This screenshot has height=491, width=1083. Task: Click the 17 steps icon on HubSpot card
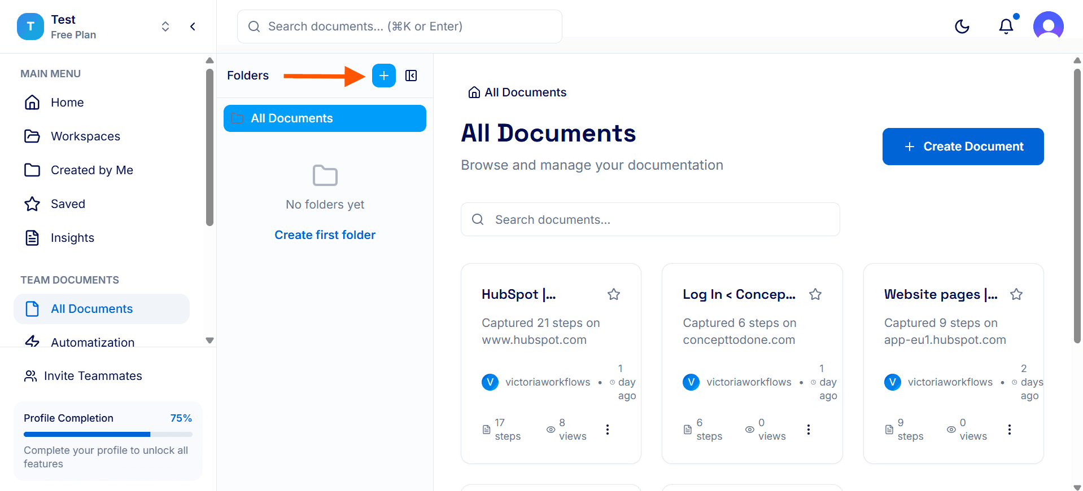tap(487, 430)
